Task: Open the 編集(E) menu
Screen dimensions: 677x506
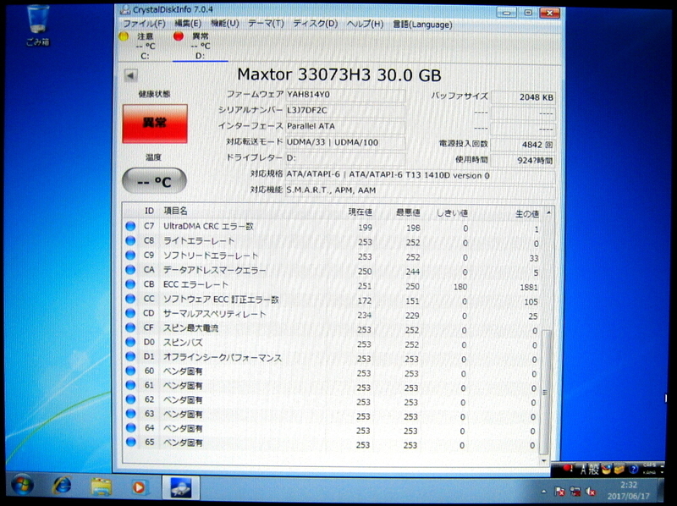Action: [x=187, y=24]
